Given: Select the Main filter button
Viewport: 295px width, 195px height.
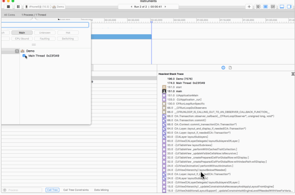Looking at the screenshot, I should coord(22,33).
